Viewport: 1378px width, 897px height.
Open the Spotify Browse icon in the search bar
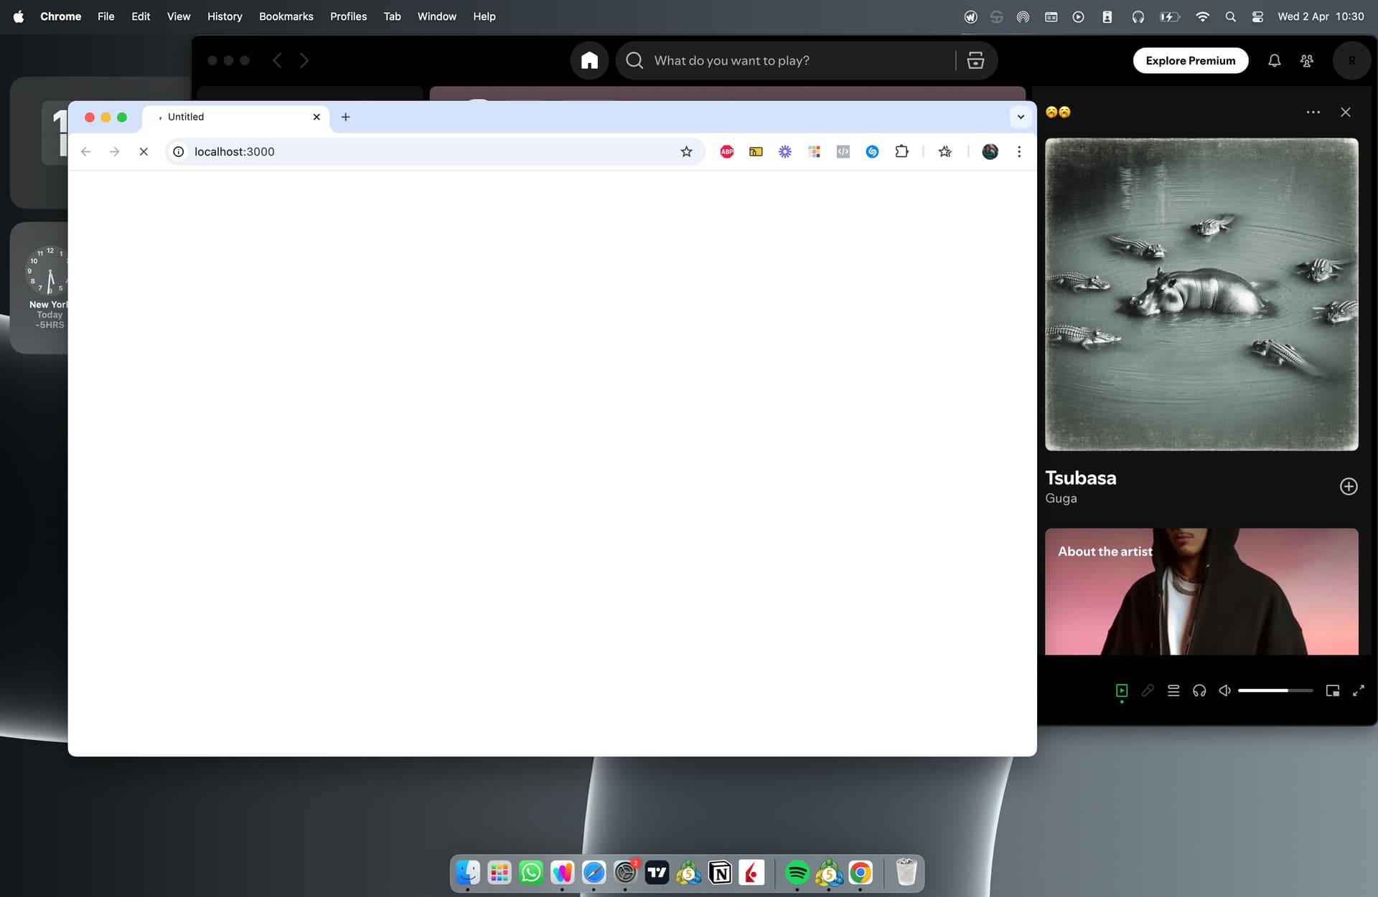975,60
